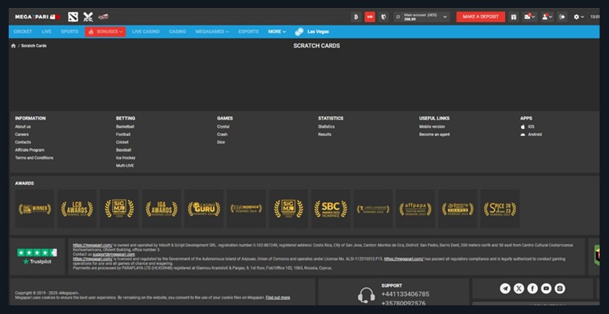The width and height of the screenshot is (609, 314).
Task: Open the YouTube channel icon
Action: pyautogui.click(x=546, y=289)
